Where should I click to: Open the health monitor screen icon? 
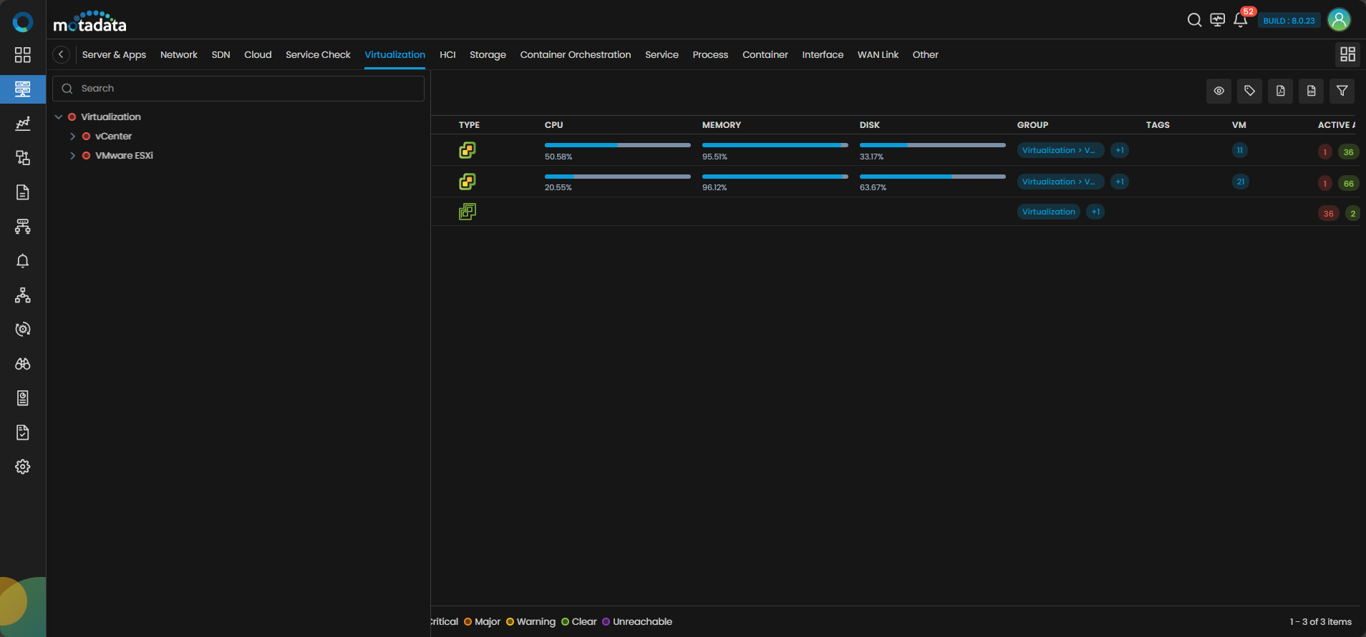(x=1217, y=20)
